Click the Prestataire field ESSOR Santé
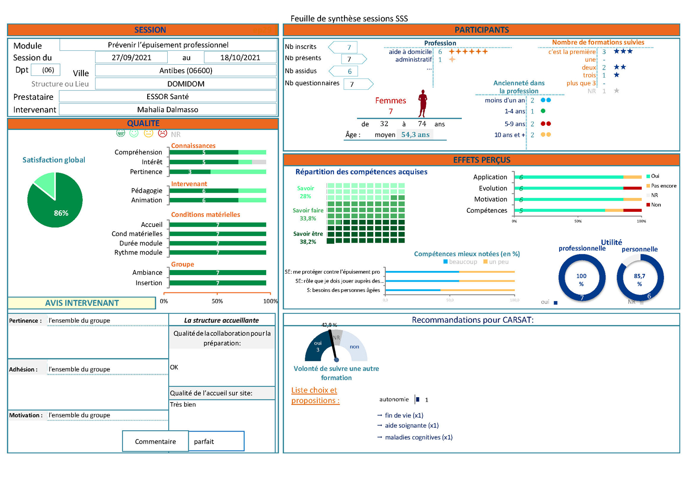This screenshot has height=494, width=699. tap(168, 96)
